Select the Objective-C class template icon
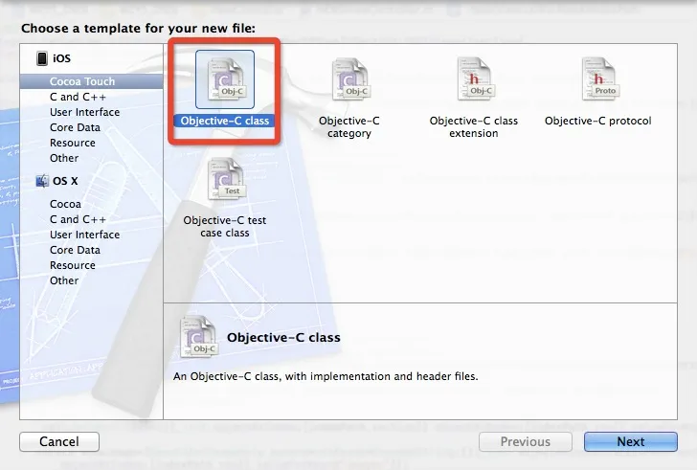The image size is (697, 470). click(x=225, y=79)
